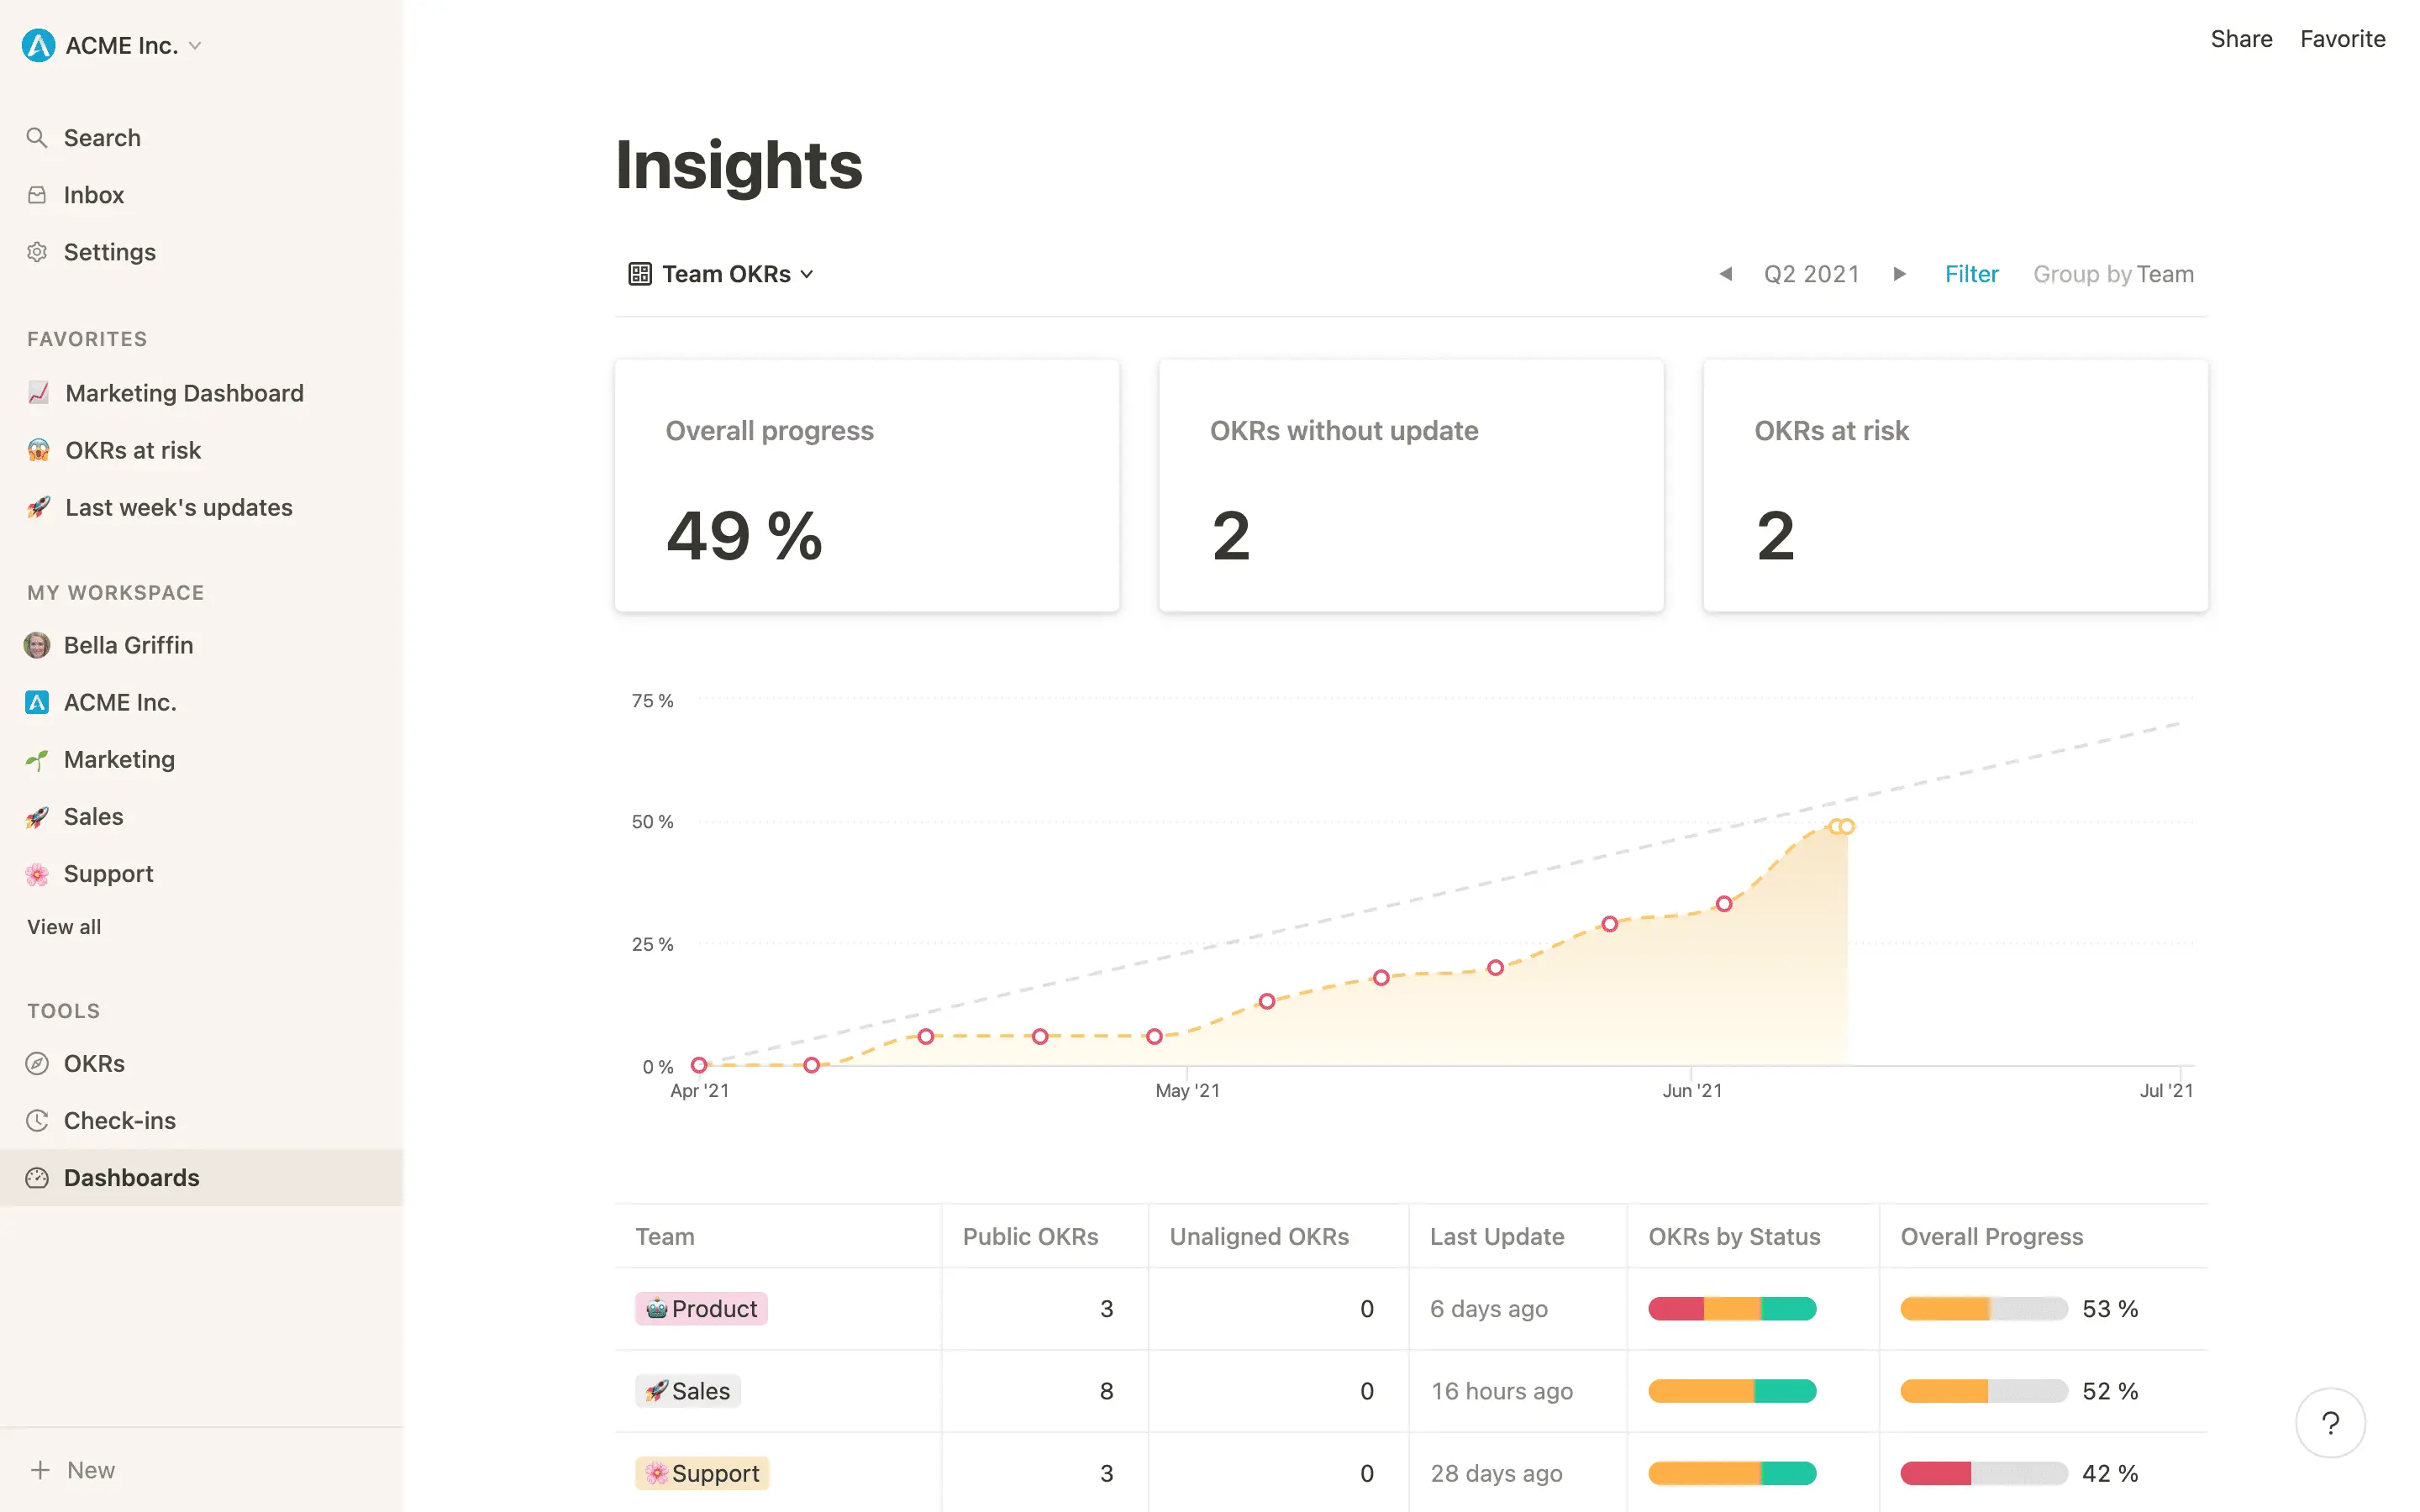
Task: Expand the ACME Inc. workspace switcher chevron
Action: click(x=195, y=46)
